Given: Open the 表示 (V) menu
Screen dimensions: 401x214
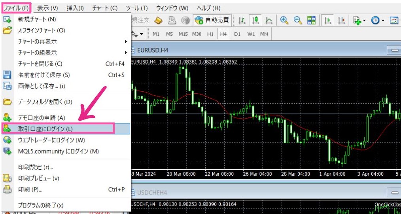Looking at the screenshot, I should click(x=47, y=8).
